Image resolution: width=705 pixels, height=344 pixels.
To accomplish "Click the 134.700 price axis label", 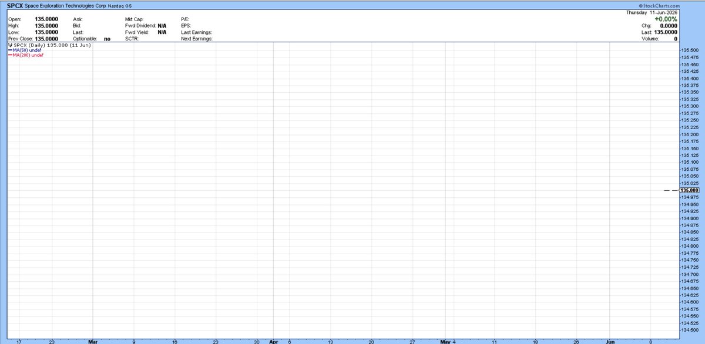I will click(689, 274).
